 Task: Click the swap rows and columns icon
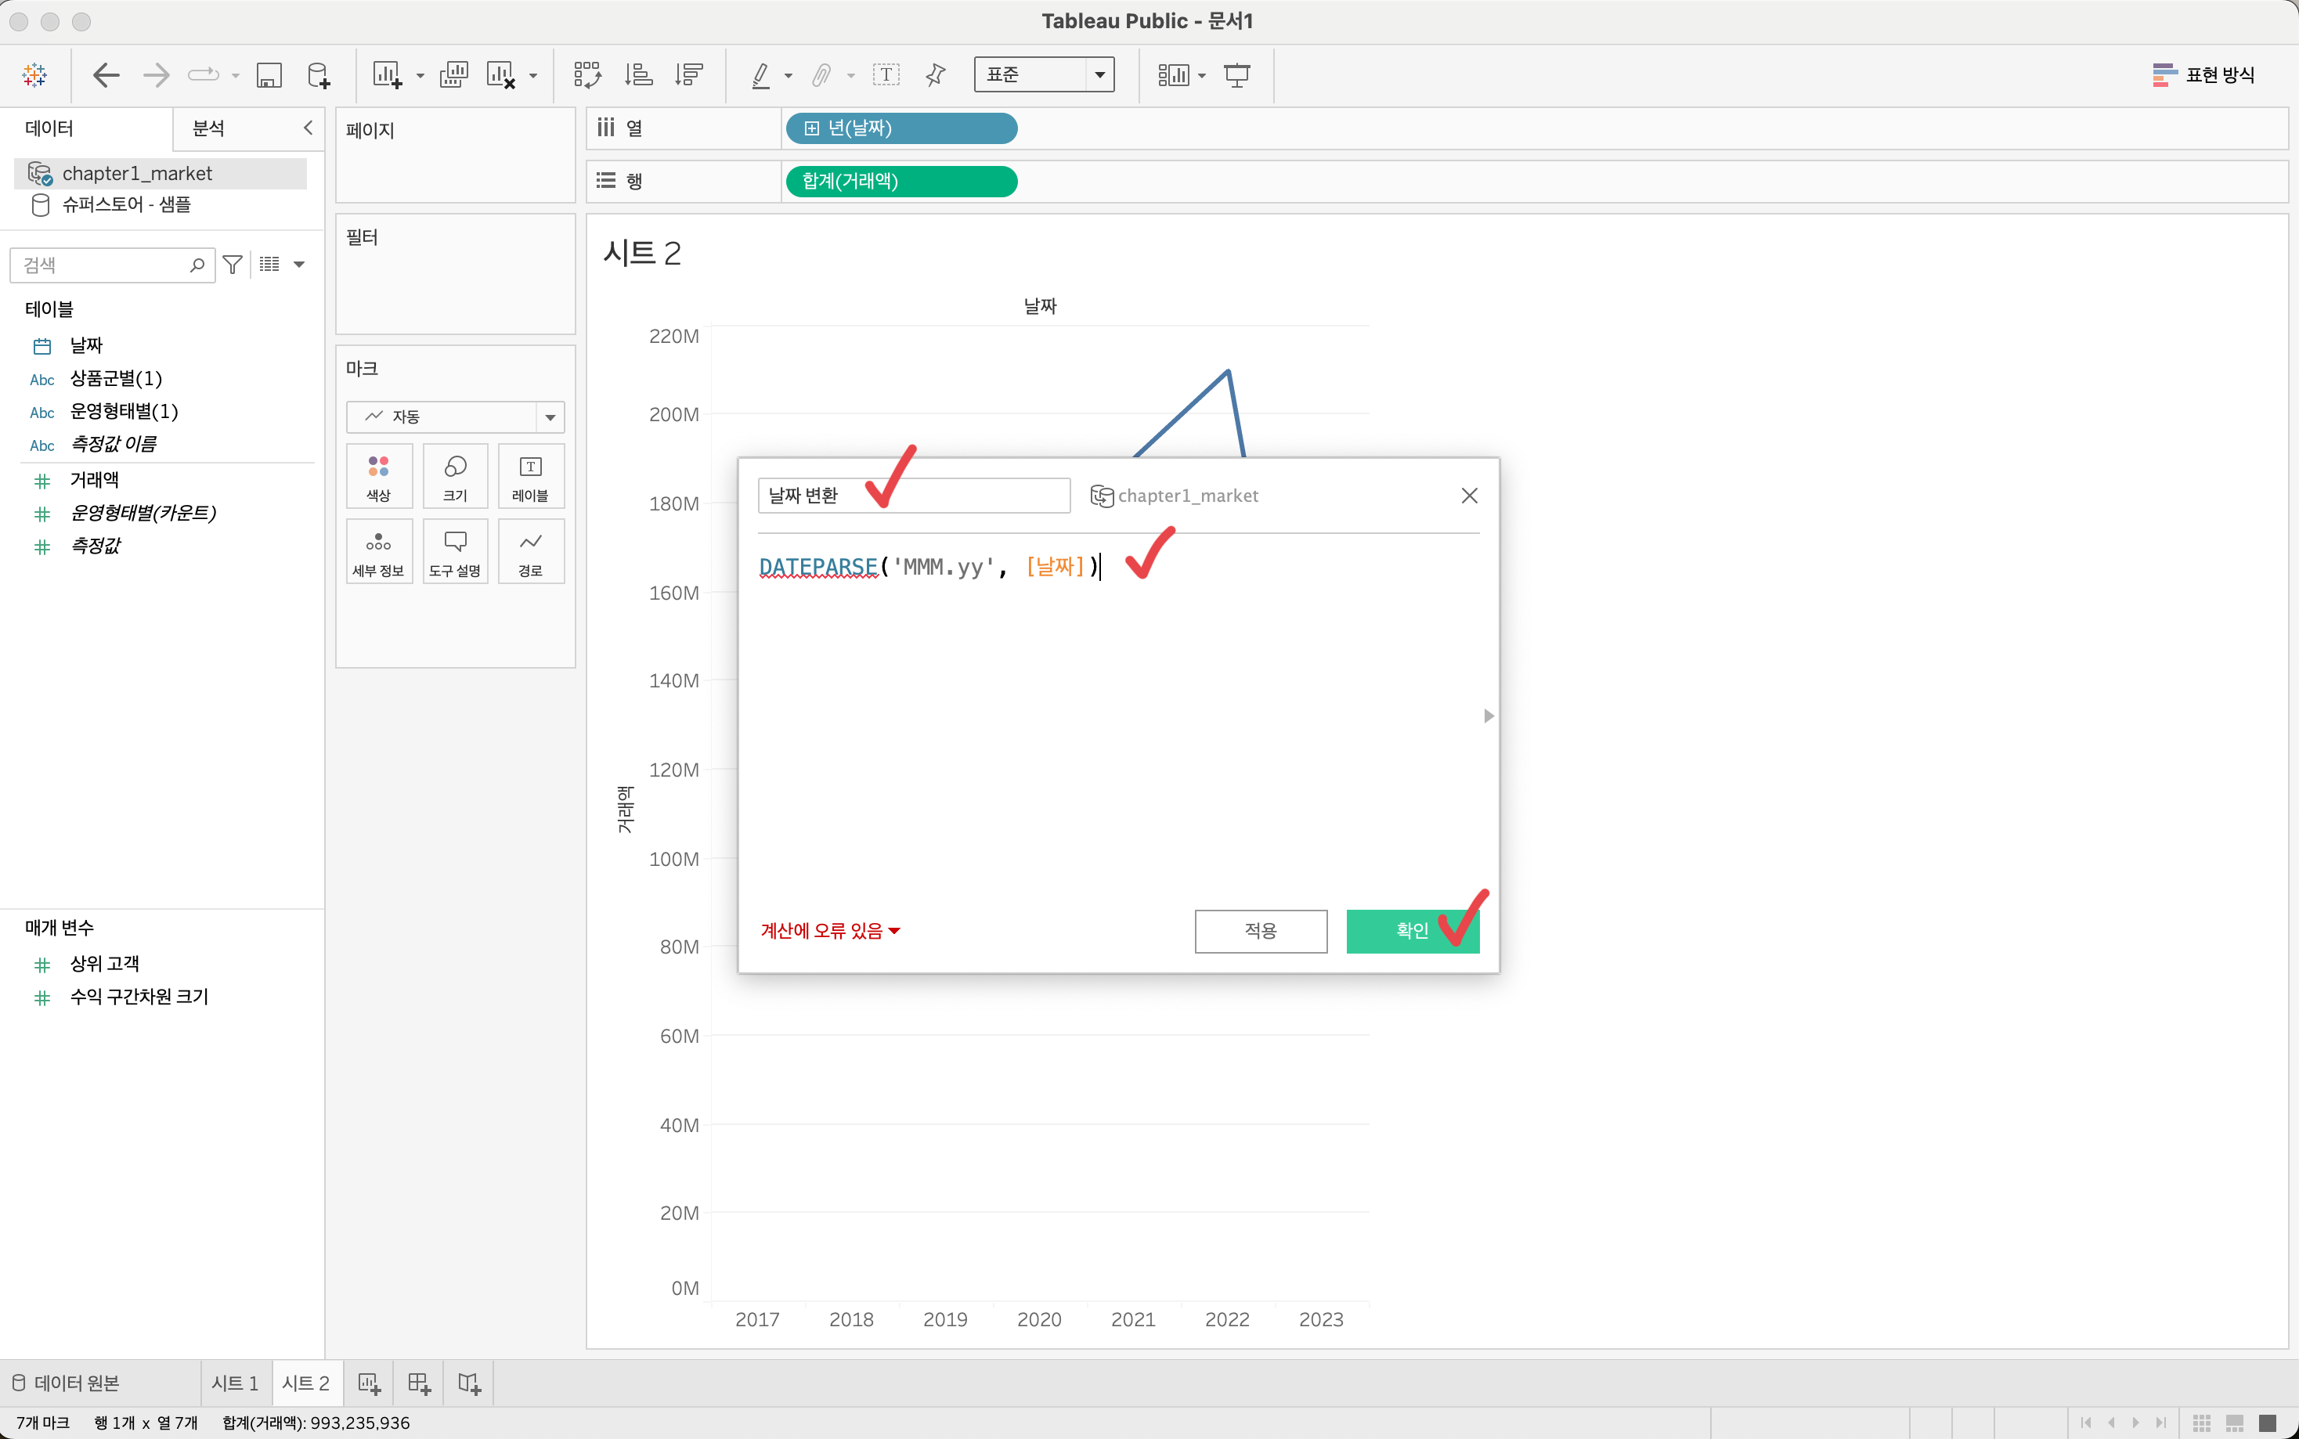[587, 74]
